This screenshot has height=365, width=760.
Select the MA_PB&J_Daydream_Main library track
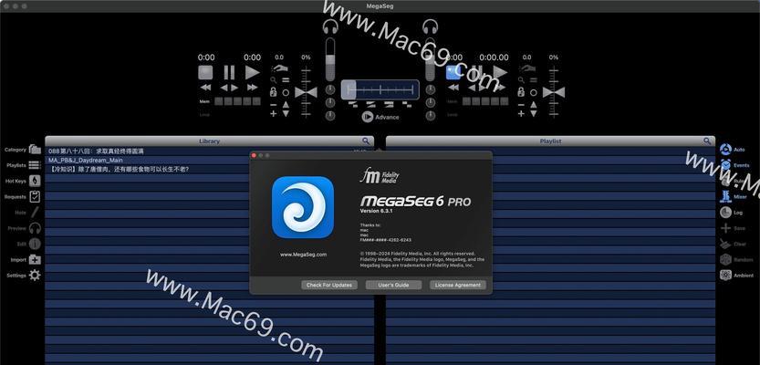[210, 160]
